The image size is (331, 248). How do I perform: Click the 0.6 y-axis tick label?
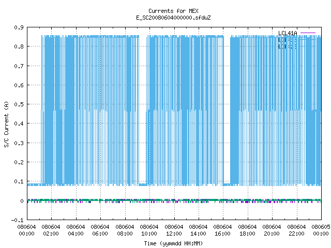point(19,85)
